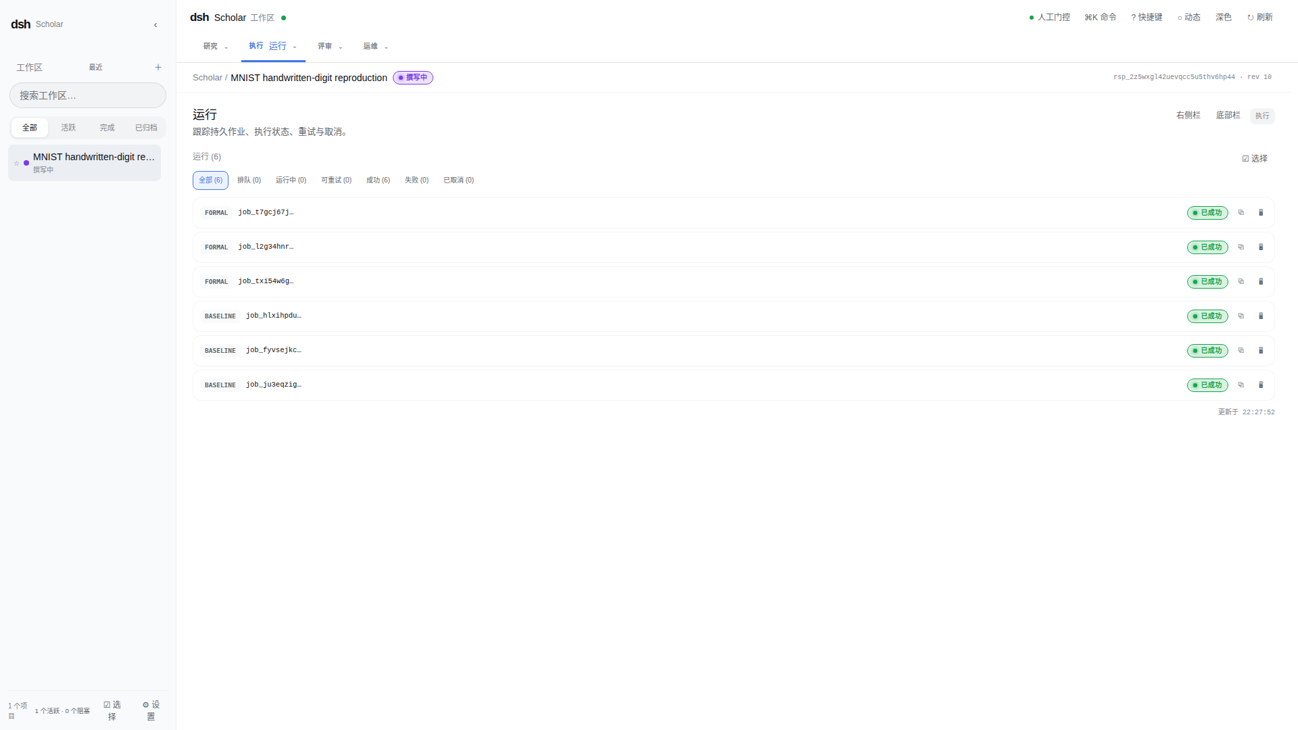Toggle 右侧栏 right sidebar
The image size is (1298, 730).
(1188, 116)
